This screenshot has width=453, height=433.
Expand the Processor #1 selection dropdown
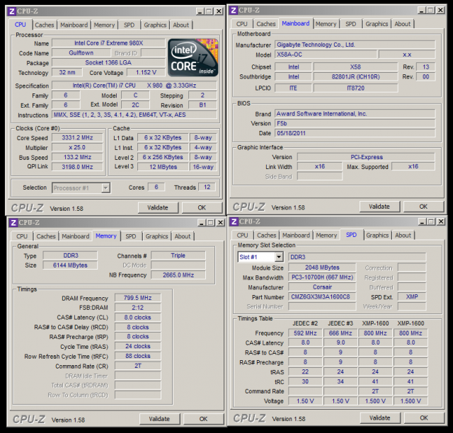pyautogui.click(x=105, y=188)
